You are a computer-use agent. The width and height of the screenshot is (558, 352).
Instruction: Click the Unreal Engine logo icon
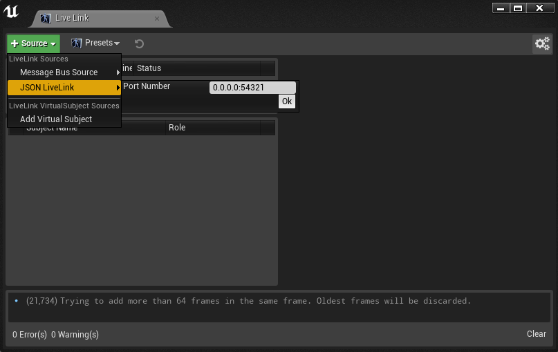(11, 11)
